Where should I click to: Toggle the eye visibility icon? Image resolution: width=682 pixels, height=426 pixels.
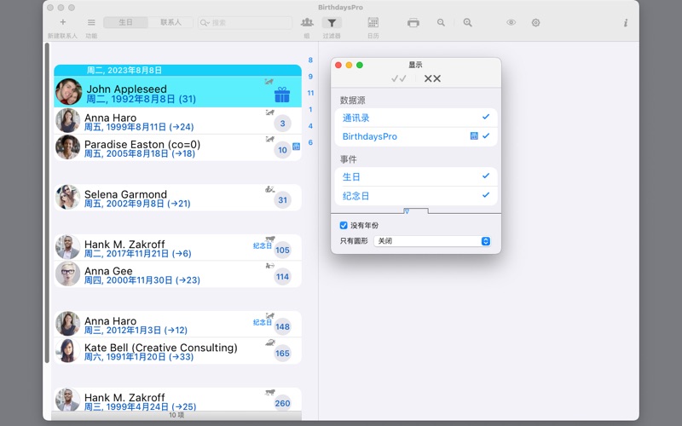(x=511, y=23)
